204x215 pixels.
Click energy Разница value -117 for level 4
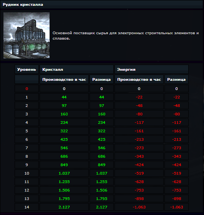[x=176, y=122]
